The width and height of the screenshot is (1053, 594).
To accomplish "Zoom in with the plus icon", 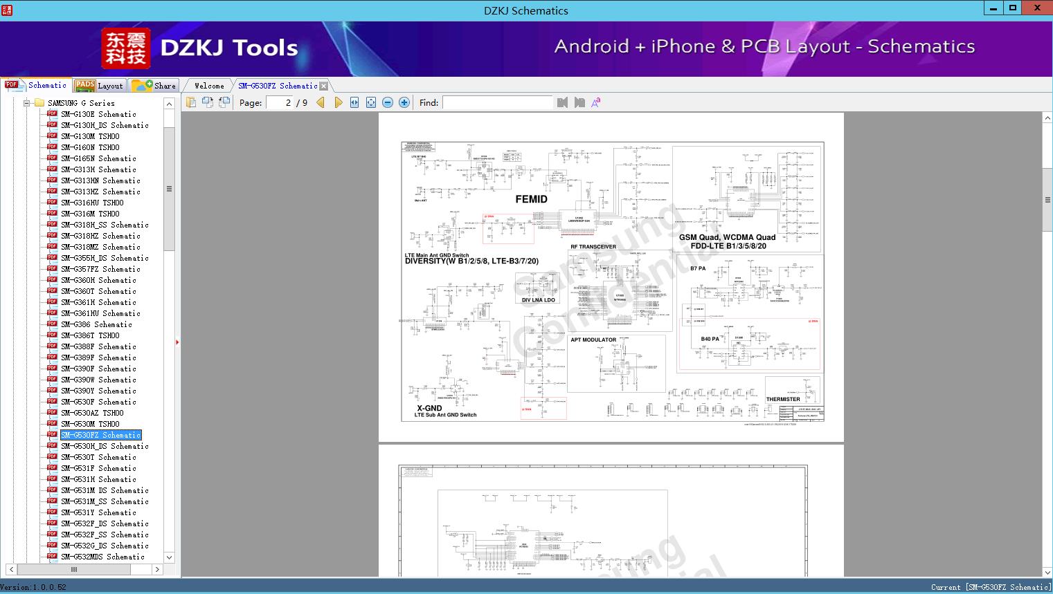I will pos(404,102).
